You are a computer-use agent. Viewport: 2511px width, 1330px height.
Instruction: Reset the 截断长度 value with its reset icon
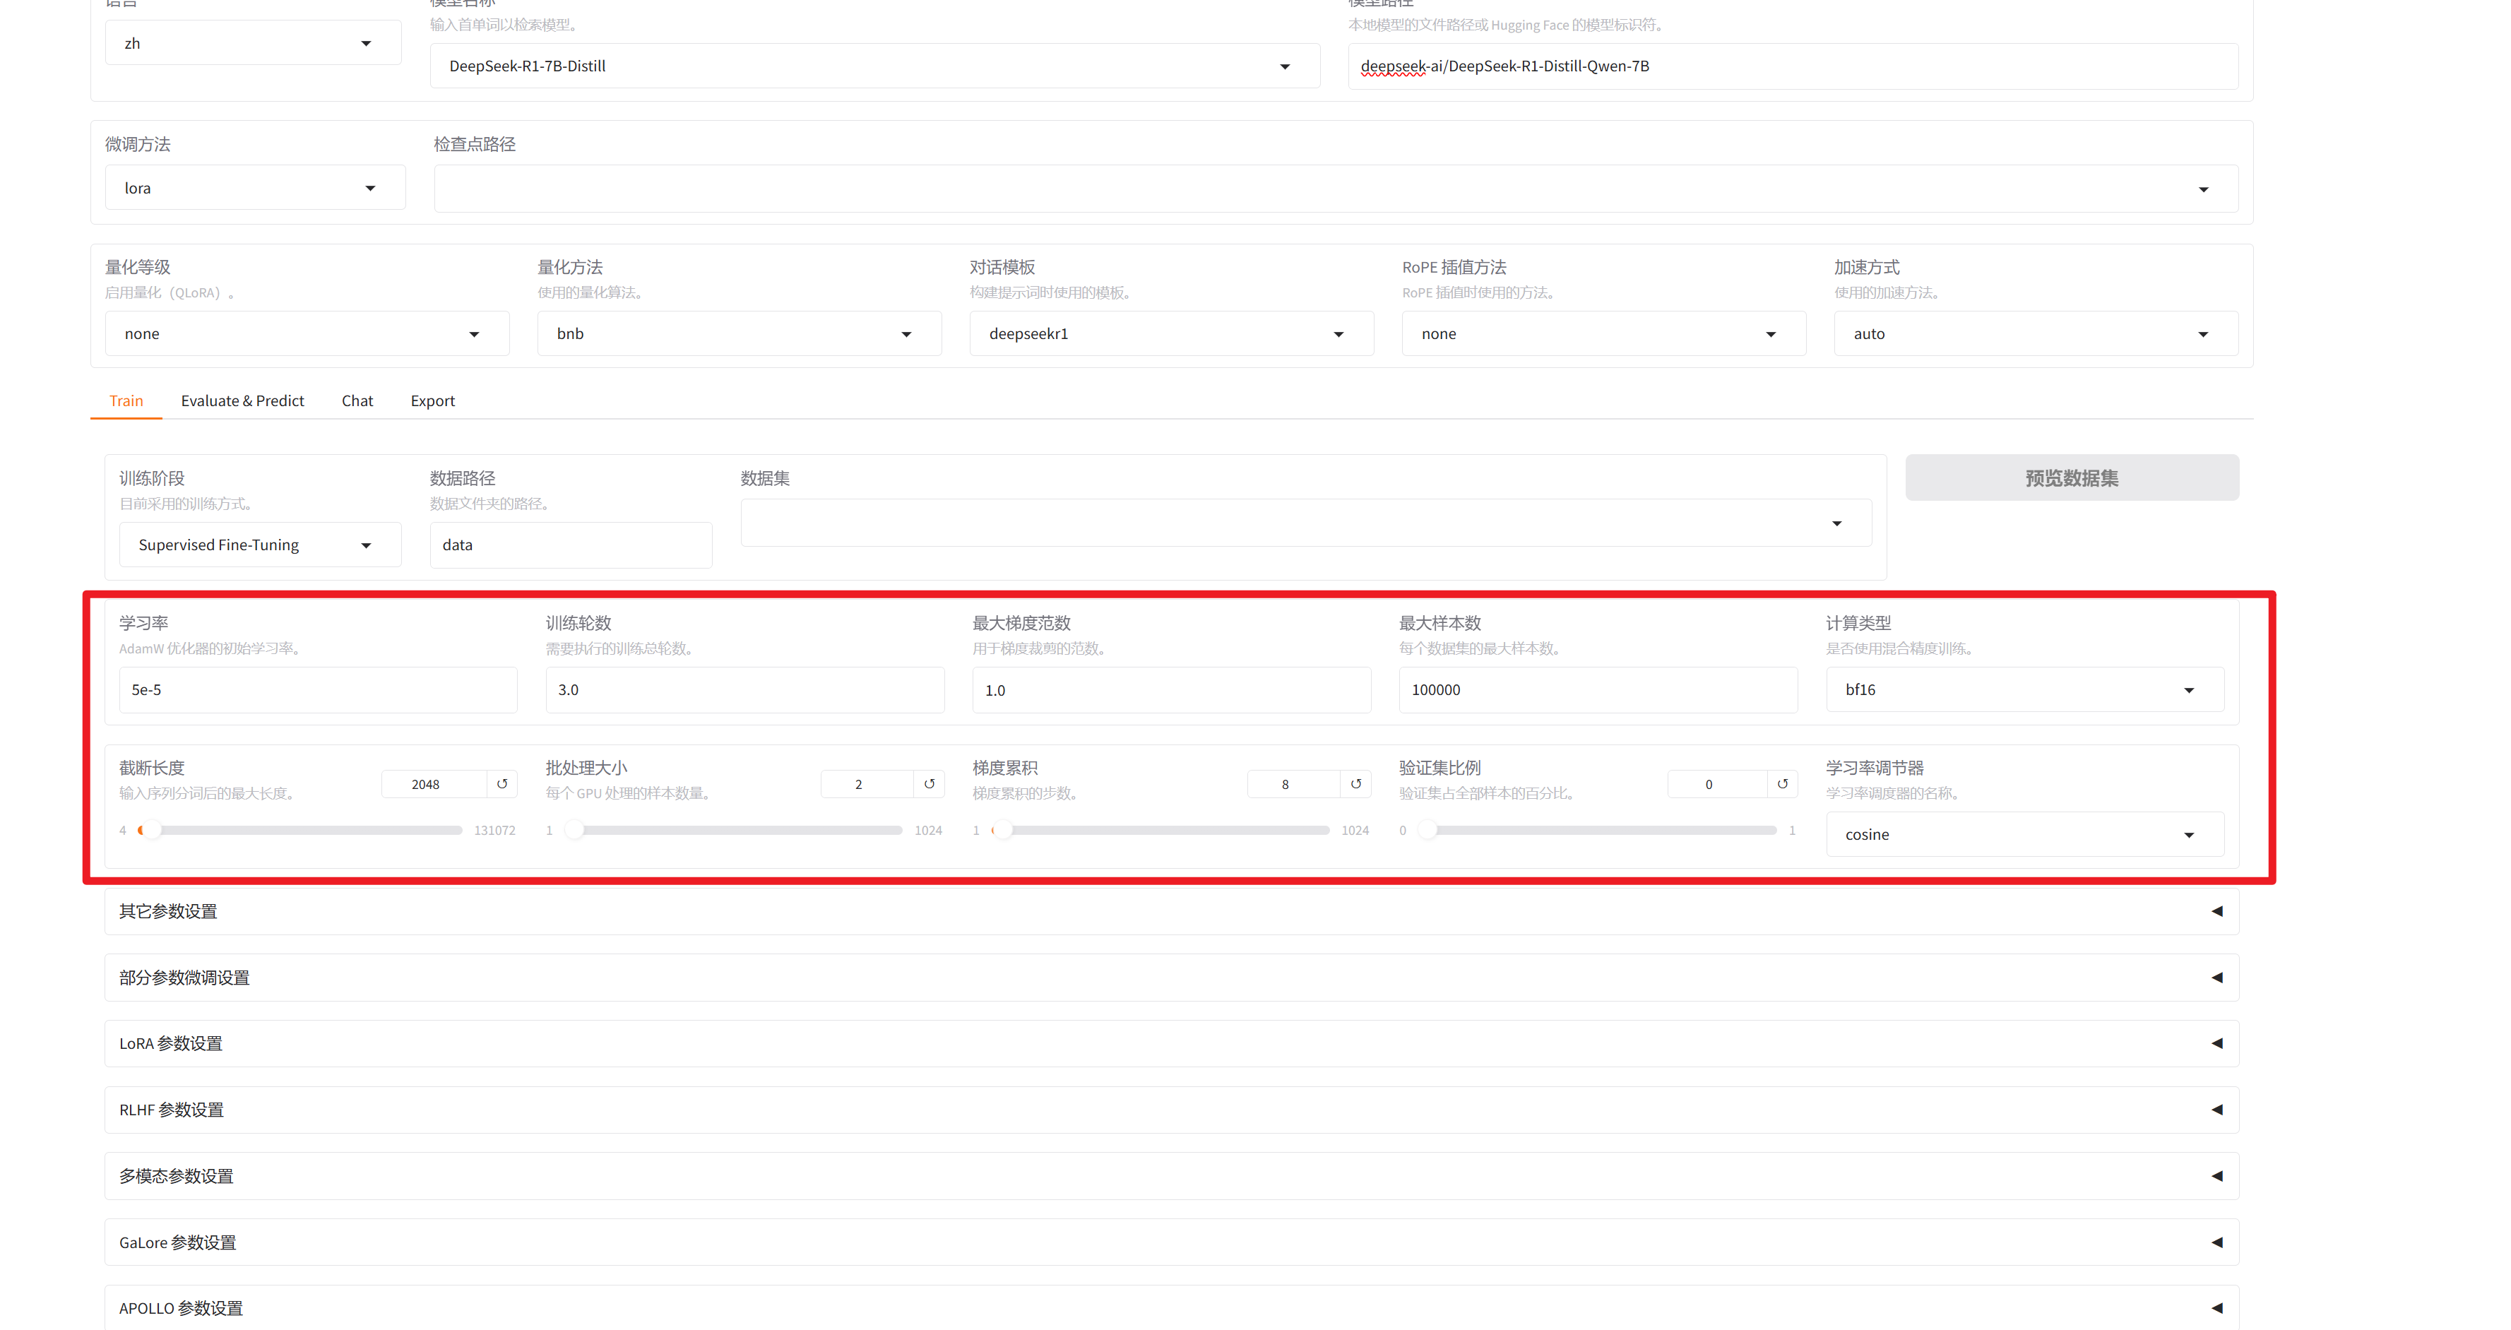click(x=502, y=784)
